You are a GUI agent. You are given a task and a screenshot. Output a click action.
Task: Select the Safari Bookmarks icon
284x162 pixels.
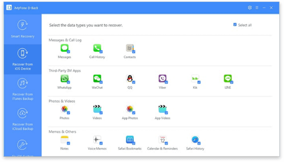click(x=130, y=140)
